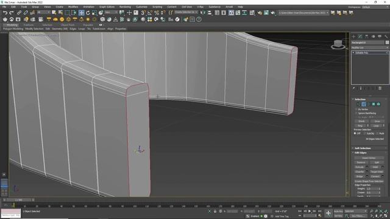Select the Link tool icon
390x219 pixels.
19,12
